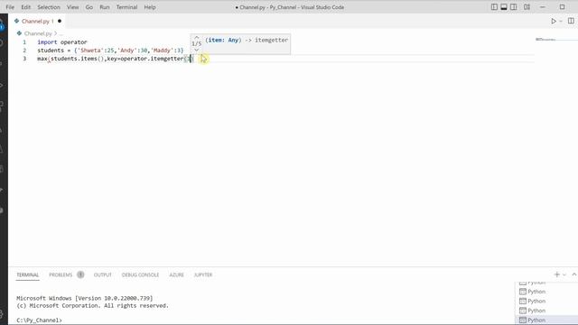Click the 'Maddy' string in the dictionary
The width and height of the screenshot is (578, 325).
pyautogui.click(x=162, y=51)
